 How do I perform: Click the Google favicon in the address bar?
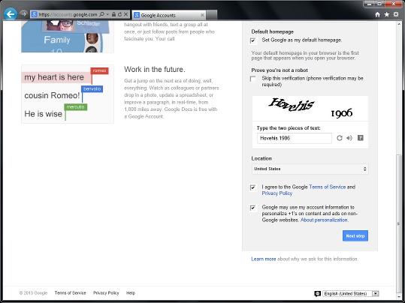(34, 14)
